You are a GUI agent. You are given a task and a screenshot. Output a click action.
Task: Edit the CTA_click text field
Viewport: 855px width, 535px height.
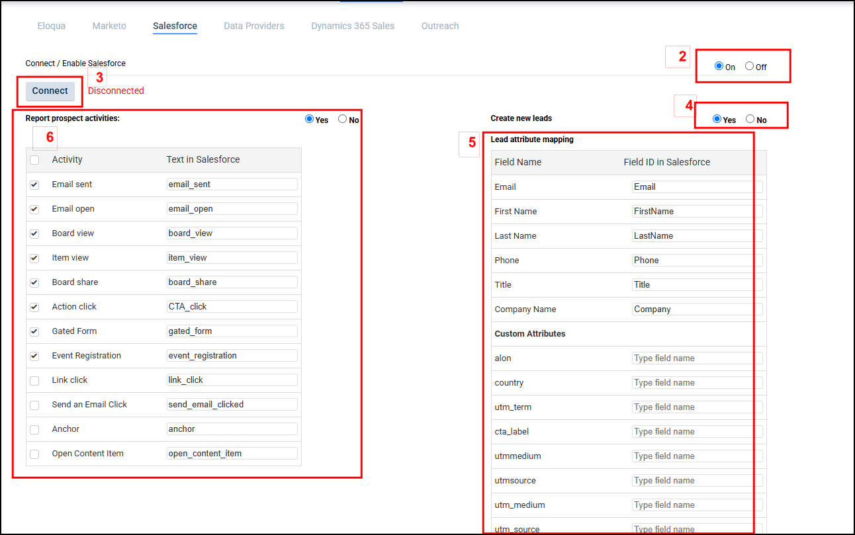click(232, 307)
